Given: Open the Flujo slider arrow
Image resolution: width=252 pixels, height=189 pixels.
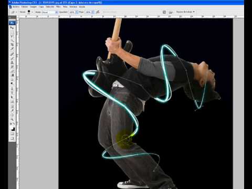Looking at the screenshot, I should (x=93, y=12).
